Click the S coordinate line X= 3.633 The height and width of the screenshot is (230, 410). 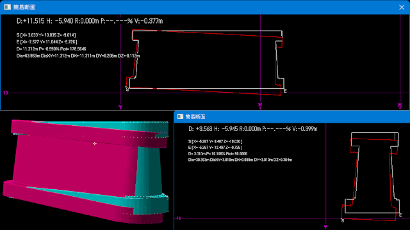[46, 35]
